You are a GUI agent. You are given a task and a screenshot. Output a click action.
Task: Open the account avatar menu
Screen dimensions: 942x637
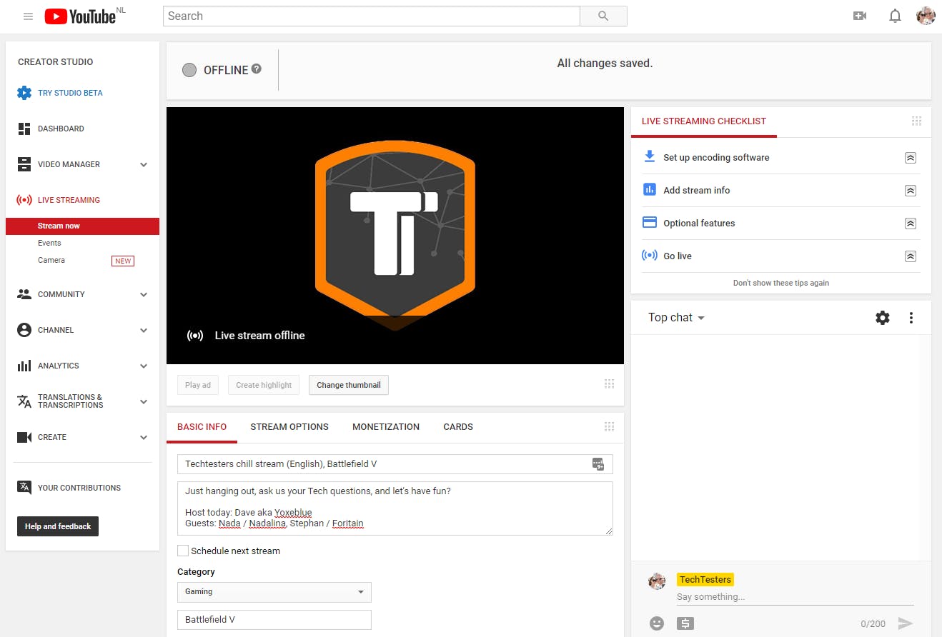point(926,16)
